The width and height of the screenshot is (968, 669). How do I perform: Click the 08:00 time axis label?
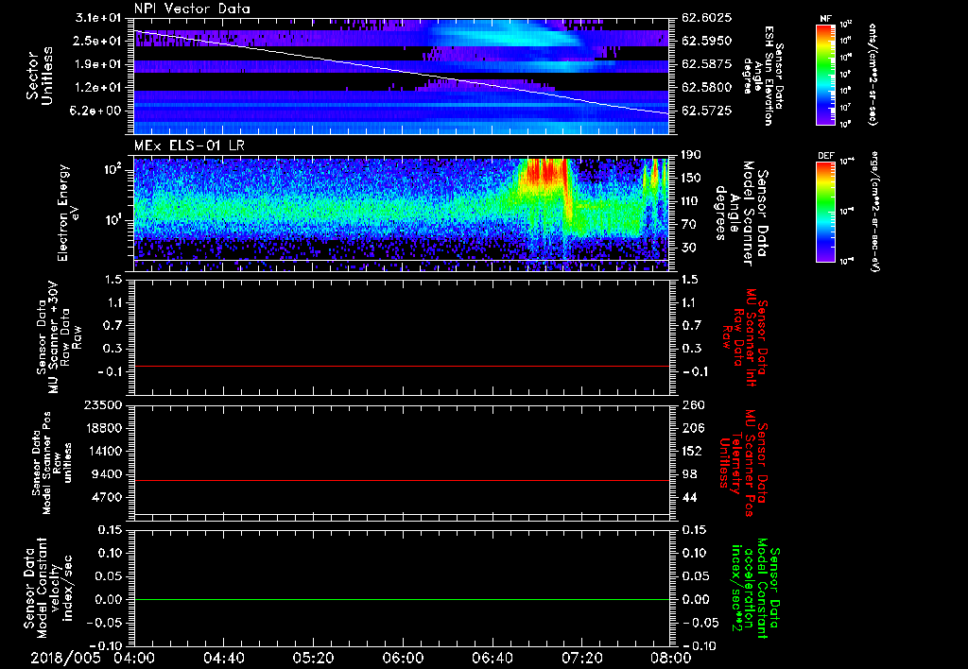click(x=670, y=658)
